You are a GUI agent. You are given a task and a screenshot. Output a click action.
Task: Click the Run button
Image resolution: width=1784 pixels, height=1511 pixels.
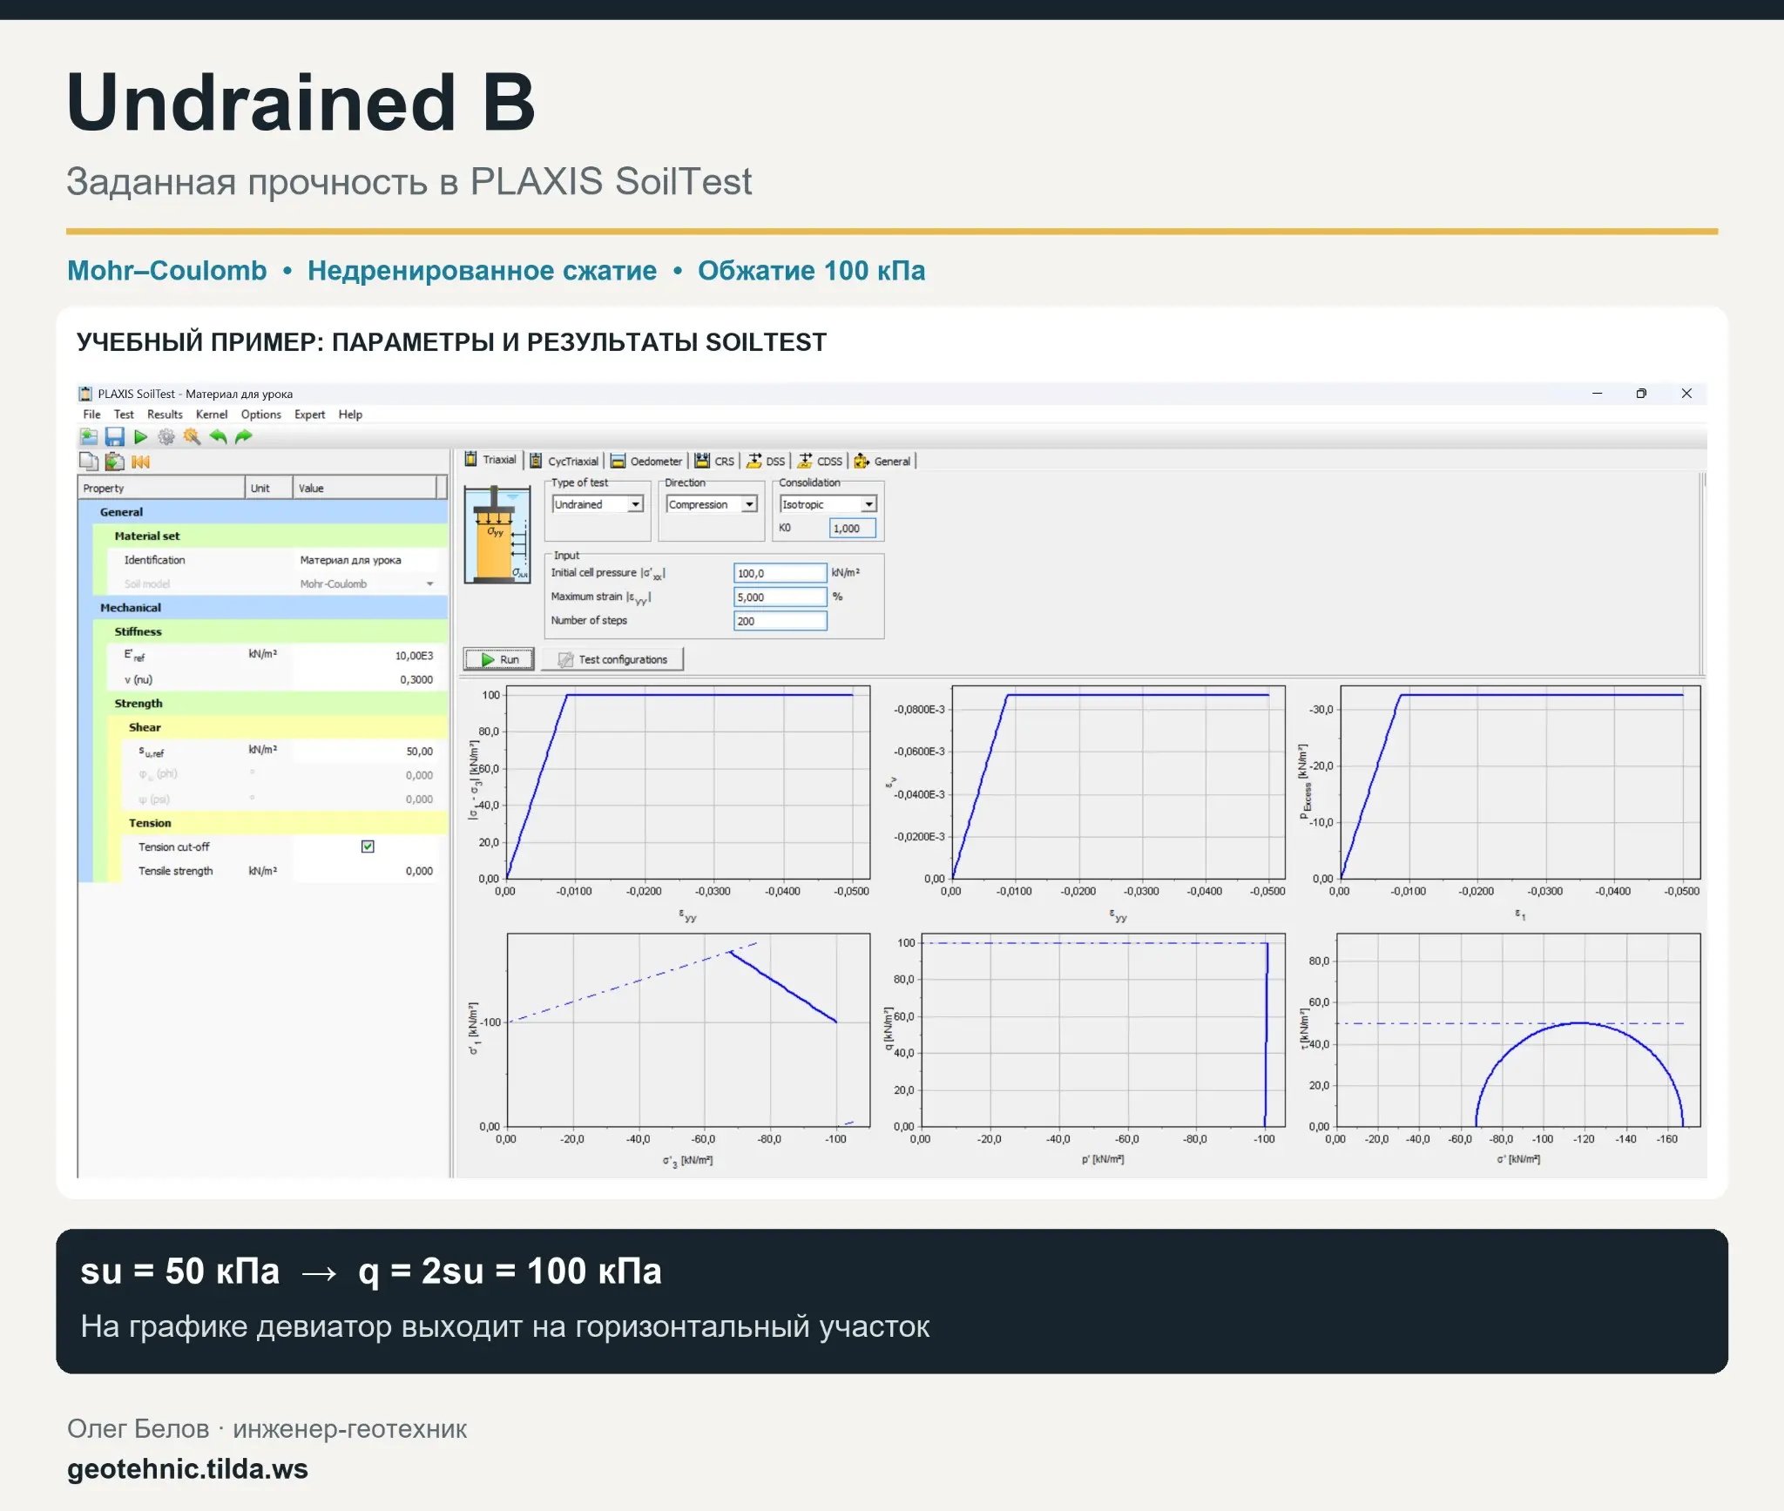pyautogui.click(x=499, y=659)
